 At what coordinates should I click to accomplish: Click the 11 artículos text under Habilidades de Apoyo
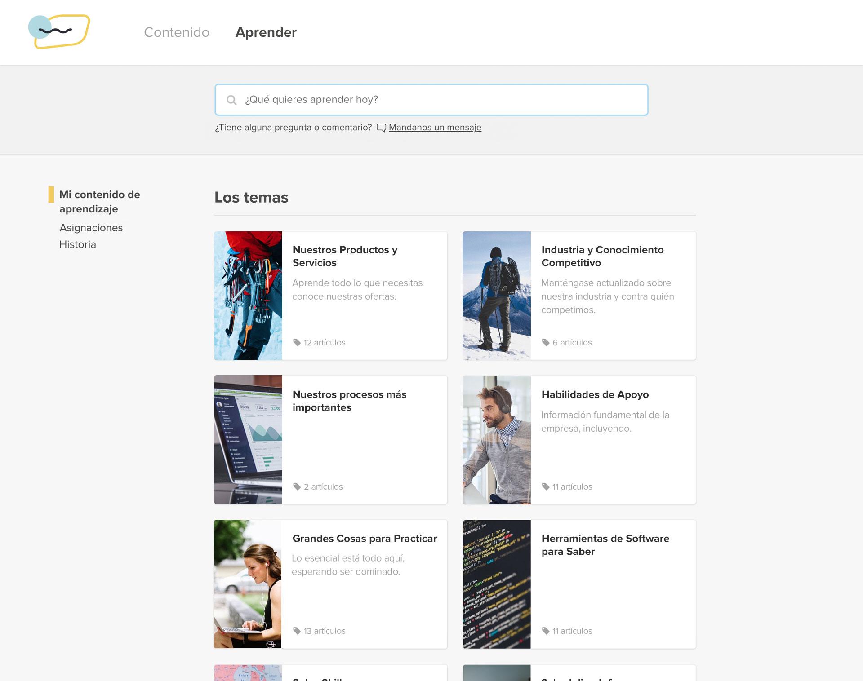[x=572, y=486]
